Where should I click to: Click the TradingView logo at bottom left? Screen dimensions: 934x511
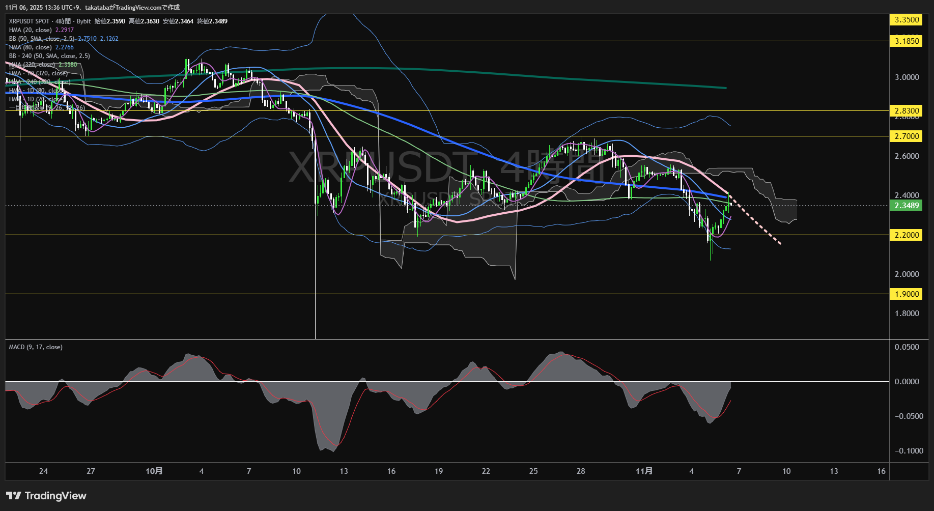click(x=46, y=496)
